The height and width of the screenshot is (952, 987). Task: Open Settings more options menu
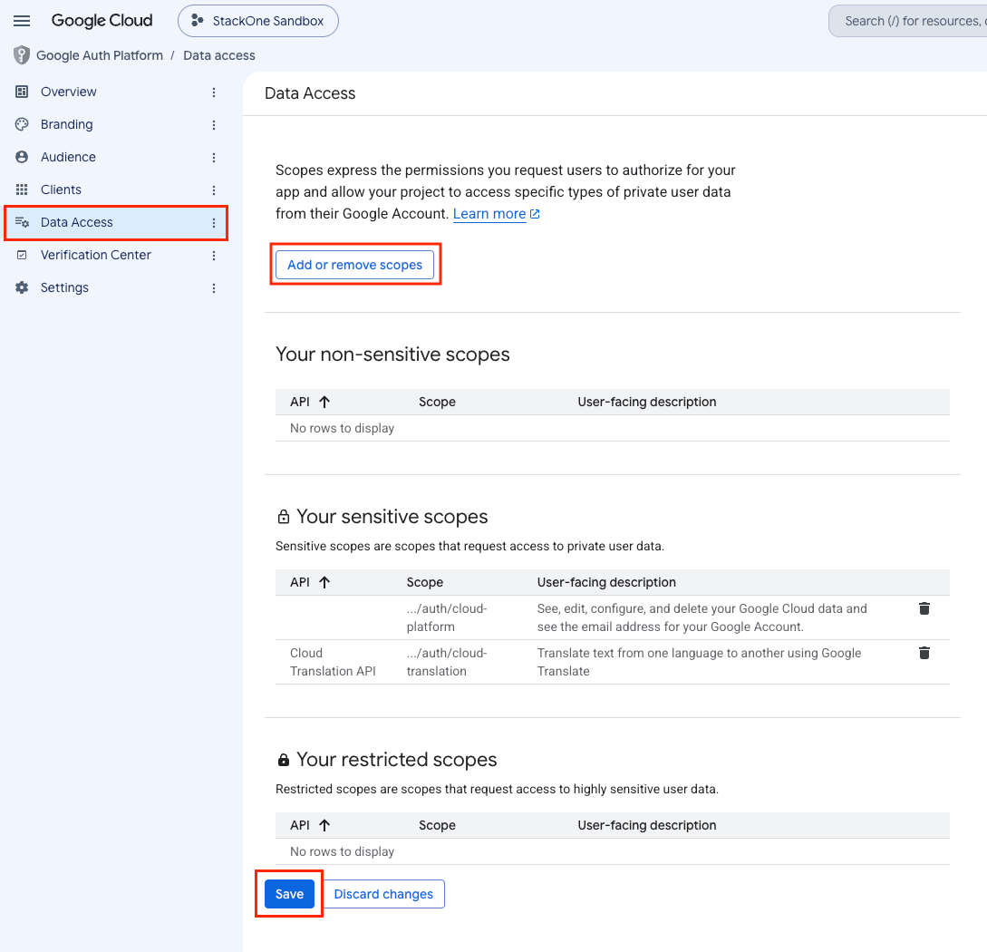(x=214, y=289)
